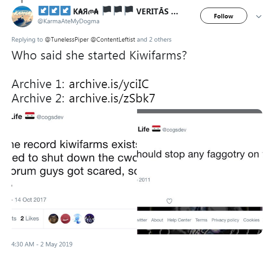Expand the tweet options chevron menu
The height and width of the screenshot is (254, 271).
point(258,17)
